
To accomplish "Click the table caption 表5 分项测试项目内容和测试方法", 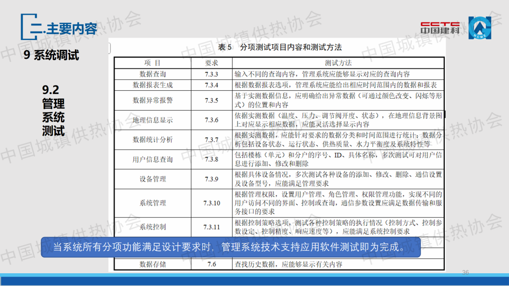I will (280, 47).
